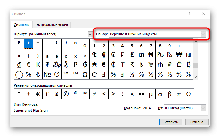Pick the hryvnia sign ₴
The image size is (220, 137).
pyautogui.click(x=104, y=64)
